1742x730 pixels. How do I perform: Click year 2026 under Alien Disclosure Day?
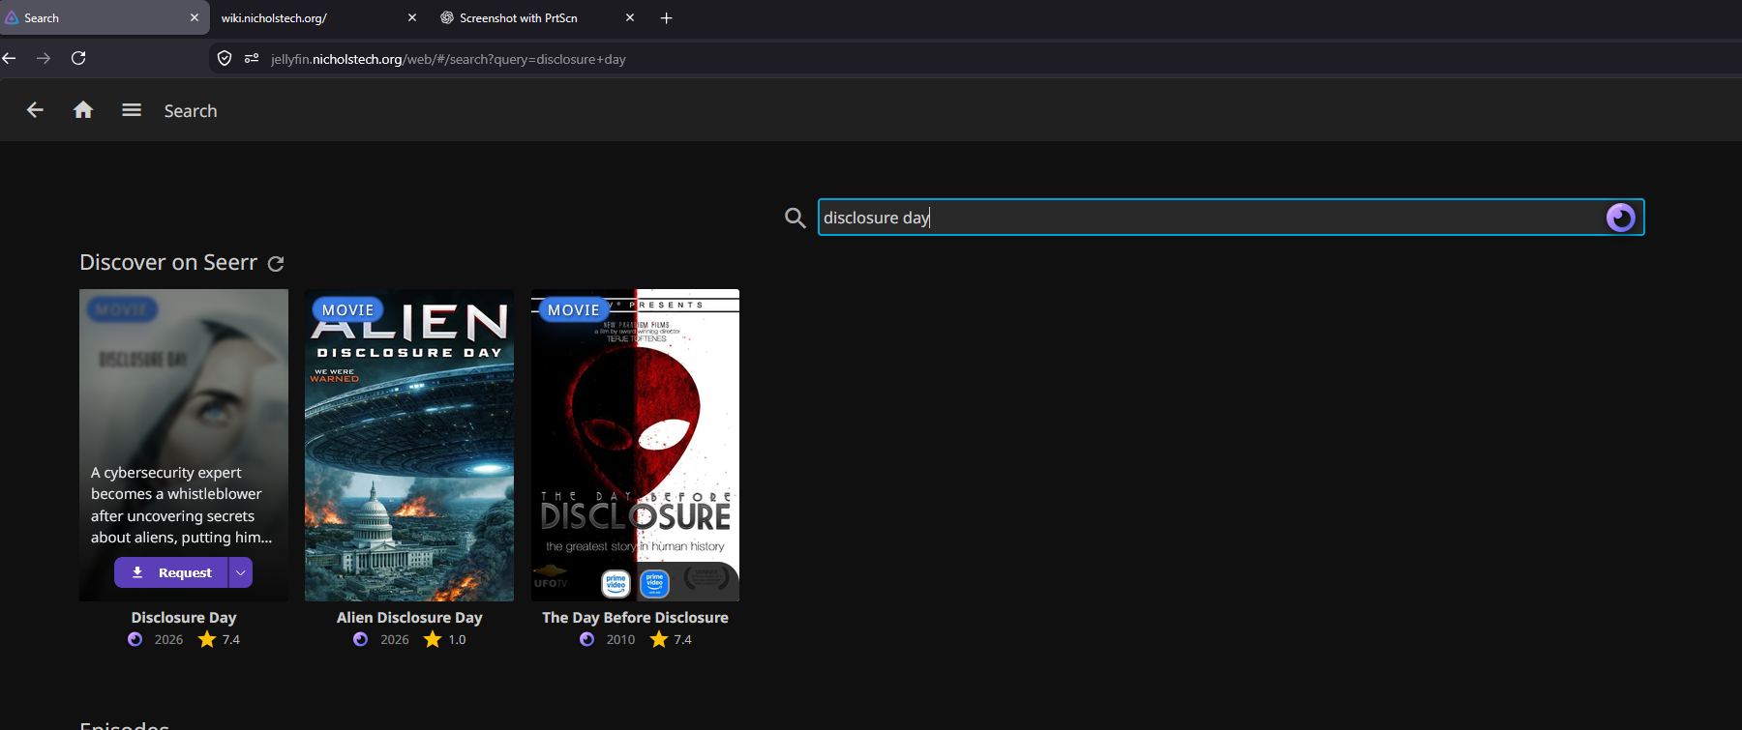pyautogui.click(x=395, y=640)
